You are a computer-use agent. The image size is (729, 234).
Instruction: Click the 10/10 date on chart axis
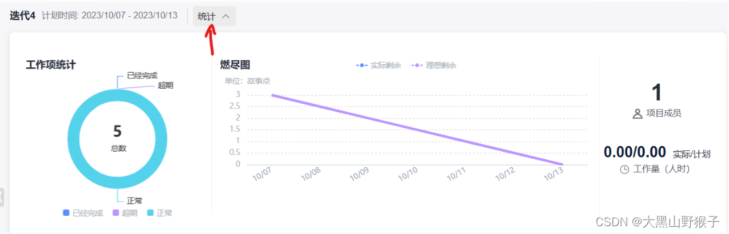pos(408,174)
